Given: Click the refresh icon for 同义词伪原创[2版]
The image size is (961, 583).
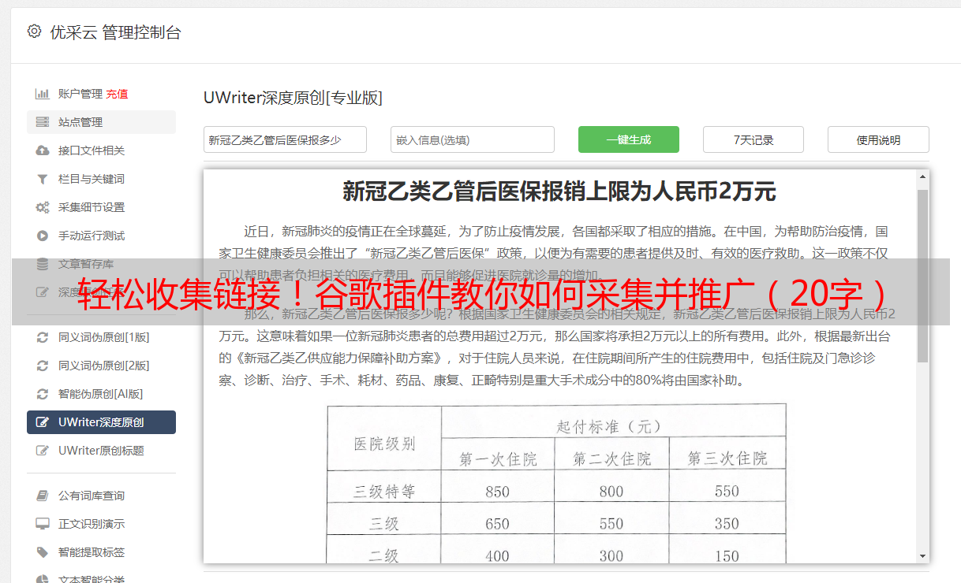Looking at the screenshot, I should click(43, 366).
